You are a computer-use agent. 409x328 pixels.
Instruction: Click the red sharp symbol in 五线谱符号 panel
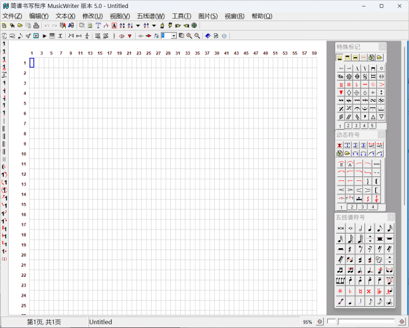[x=341, y=291]
